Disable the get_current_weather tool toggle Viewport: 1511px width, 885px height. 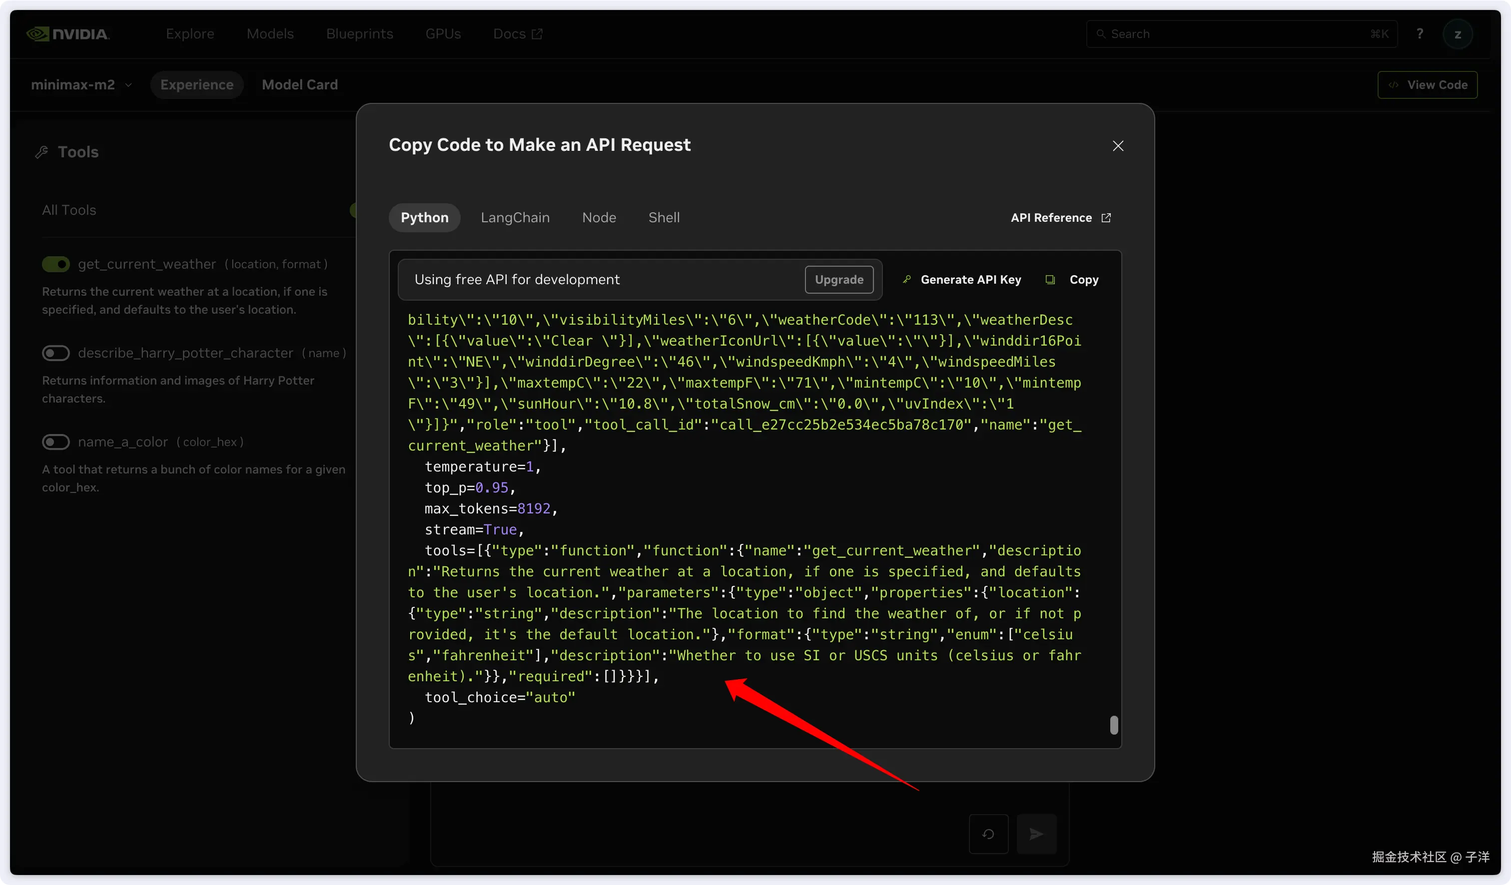click(x=56, y=264)
